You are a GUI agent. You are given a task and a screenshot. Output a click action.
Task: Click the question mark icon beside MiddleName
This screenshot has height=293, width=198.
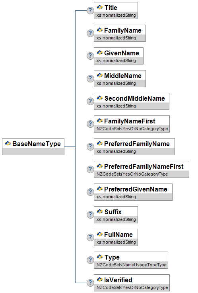pyautogui.click(x=90, y=78)
